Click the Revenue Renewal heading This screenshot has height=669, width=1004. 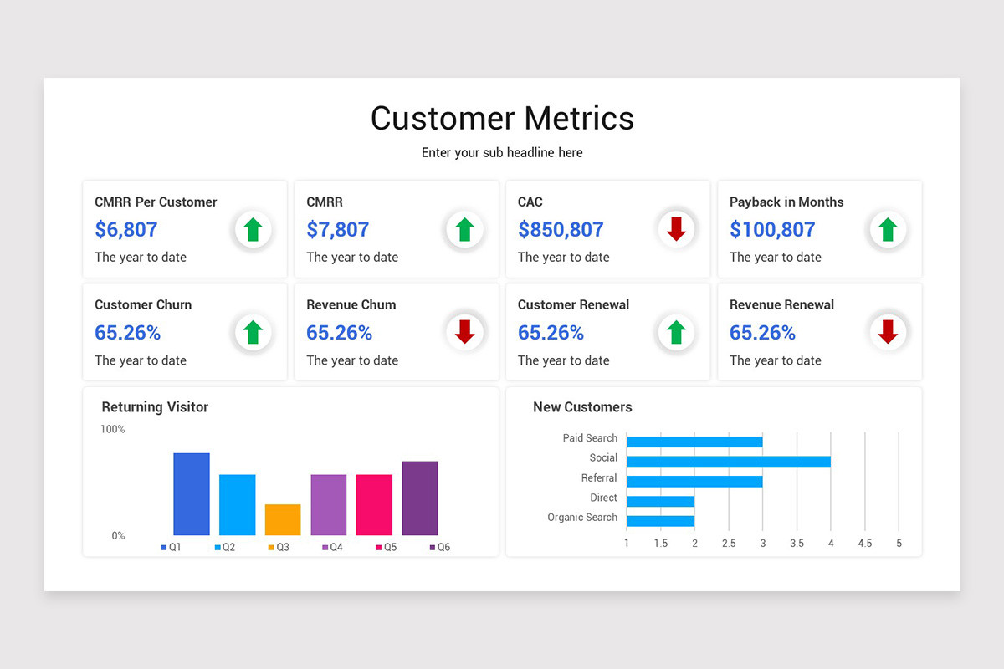[782, 304]
